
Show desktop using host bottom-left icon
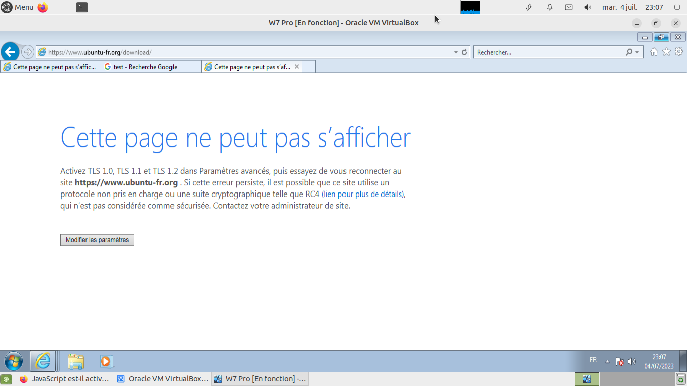coord(7,379)
